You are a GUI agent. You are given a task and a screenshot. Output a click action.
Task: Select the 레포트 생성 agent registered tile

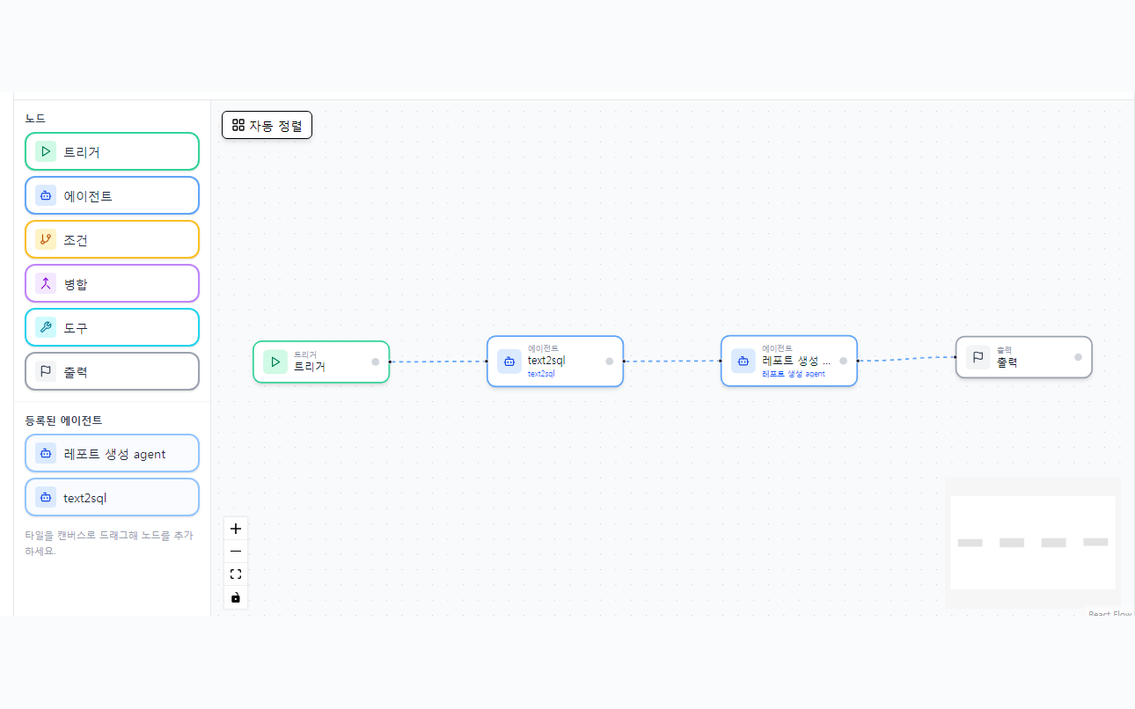pos(112,453)
